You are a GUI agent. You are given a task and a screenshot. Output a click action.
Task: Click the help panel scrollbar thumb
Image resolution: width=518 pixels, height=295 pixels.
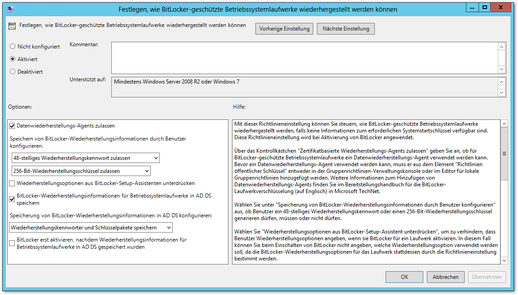504,154
